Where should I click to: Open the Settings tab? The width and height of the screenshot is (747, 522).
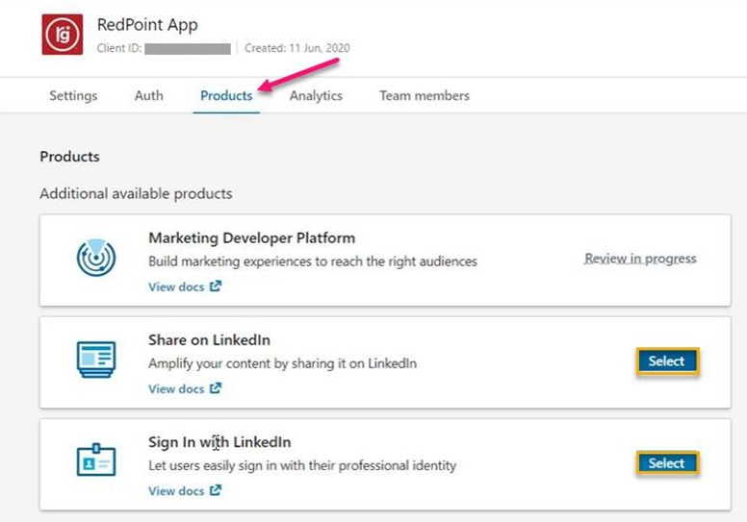click(x=73, y=95)
